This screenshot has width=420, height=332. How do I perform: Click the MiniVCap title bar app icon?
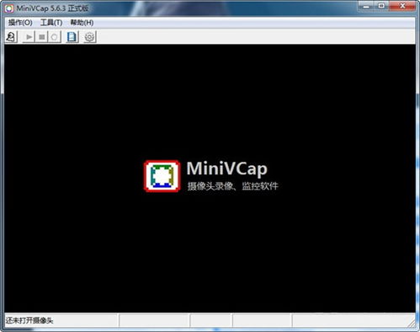pos(9,8)
